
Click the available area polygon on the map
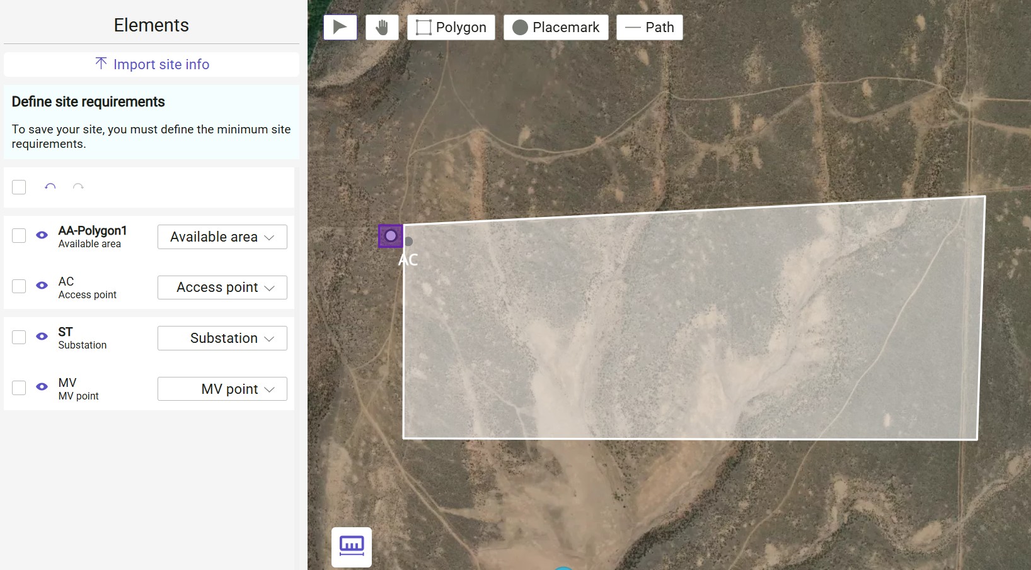point(693,321)
